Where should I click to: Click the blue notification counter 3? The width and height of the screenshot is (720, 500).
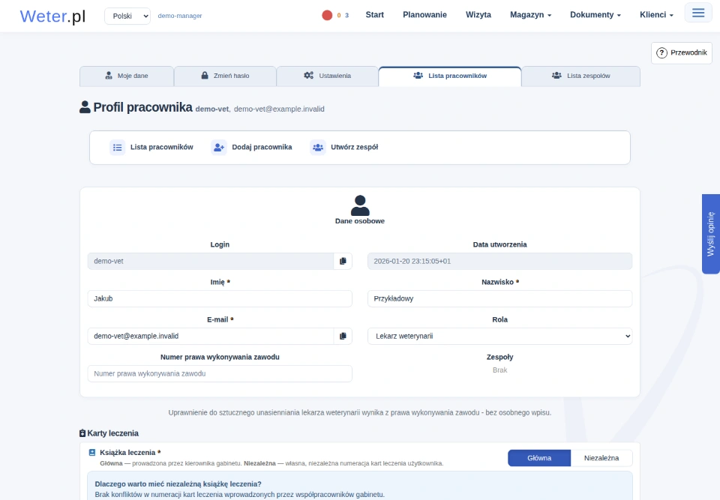(x=346, y=15)
